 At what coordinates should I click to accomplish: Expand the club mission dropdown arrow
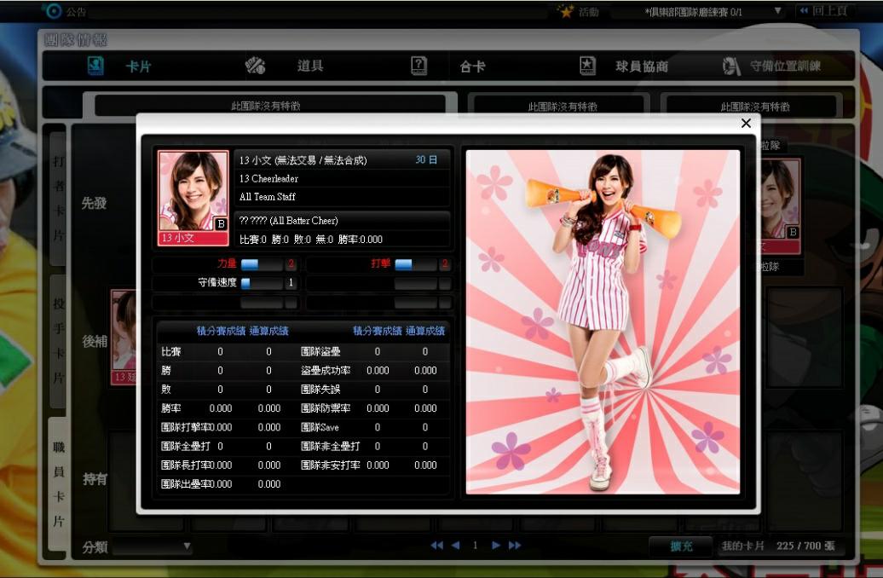(x=777, y=11)
